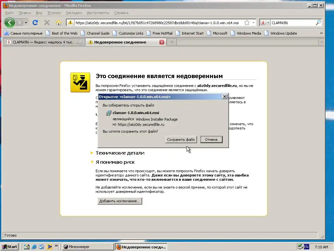Click the Stop loading X icon

(x=47, y=23)
